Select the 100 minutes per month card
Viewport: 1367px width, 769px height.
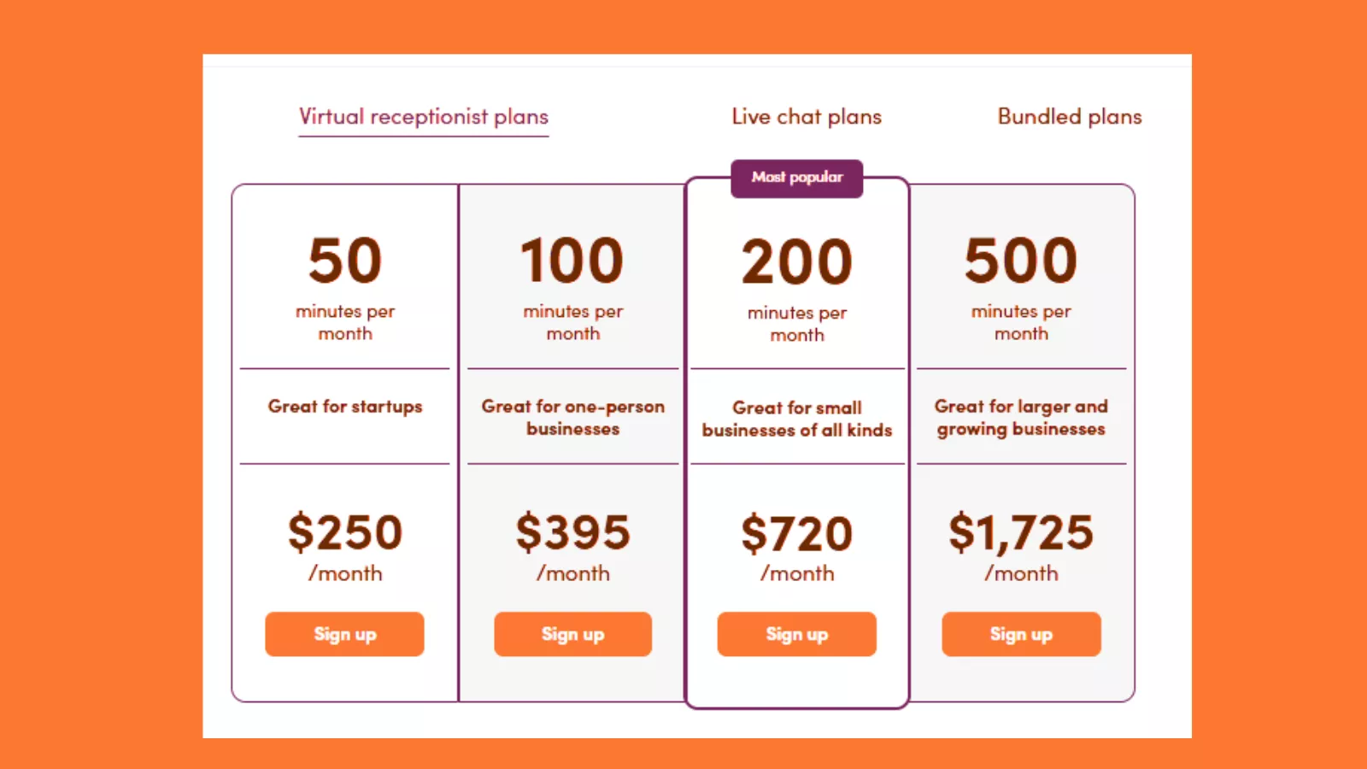click(x=572, y=282)
